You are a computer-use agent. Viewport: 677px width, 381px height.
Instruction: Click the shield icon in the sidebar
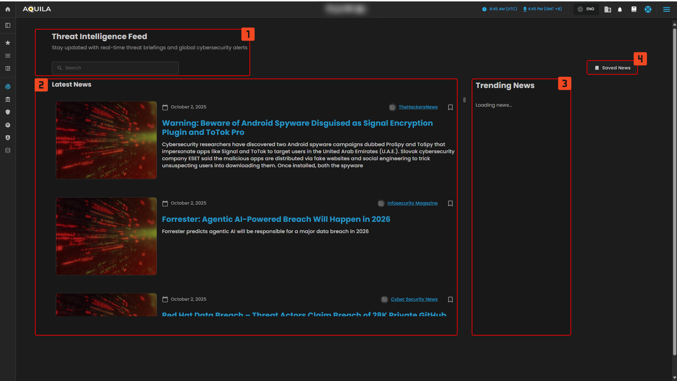pyautogui.click(x=8, y=112)
